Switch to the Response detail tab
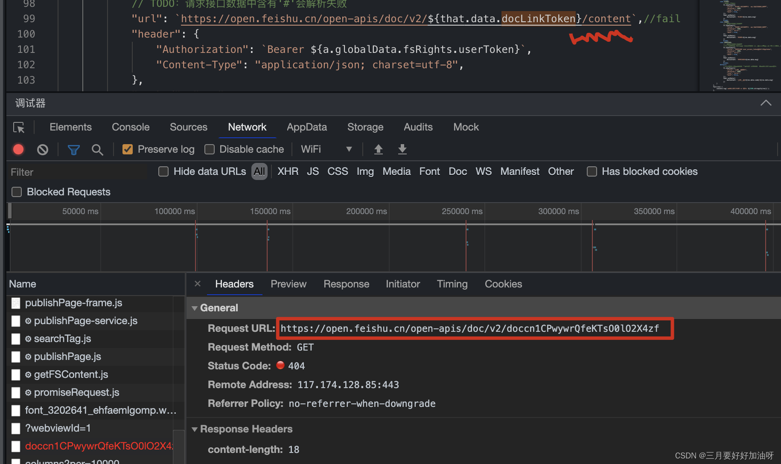 [347, 284]
